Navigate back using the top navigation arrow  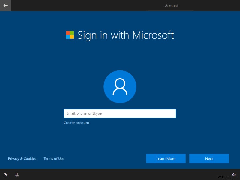point(5,5)
